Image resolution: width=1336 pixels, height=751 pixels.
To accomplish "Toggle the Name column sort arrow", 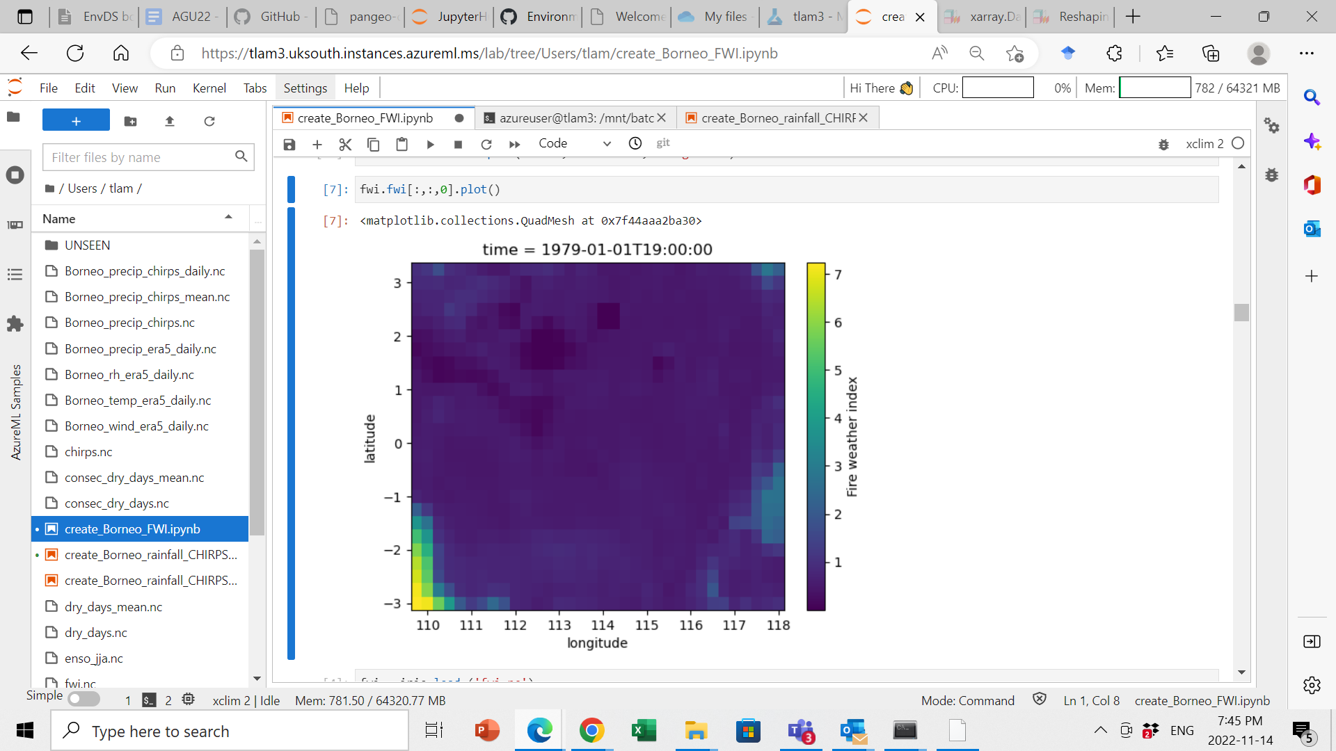I will [x=228, y=218].
